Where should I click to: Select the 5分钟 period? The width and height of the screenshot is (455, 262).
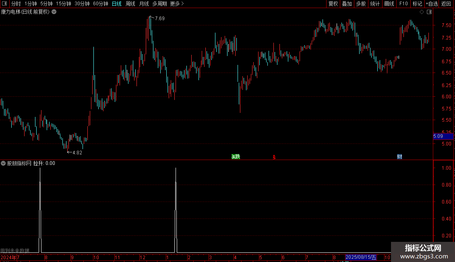click(46, 4)
